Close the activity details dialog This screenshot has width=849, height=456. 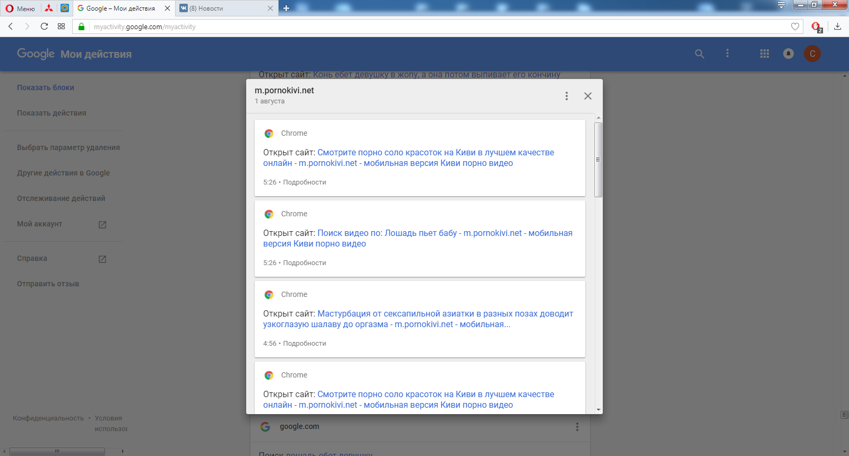[x=587, y=96]
